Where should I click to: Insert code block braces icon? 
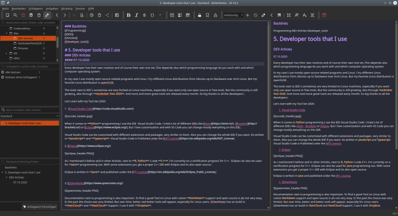[152, 15]
